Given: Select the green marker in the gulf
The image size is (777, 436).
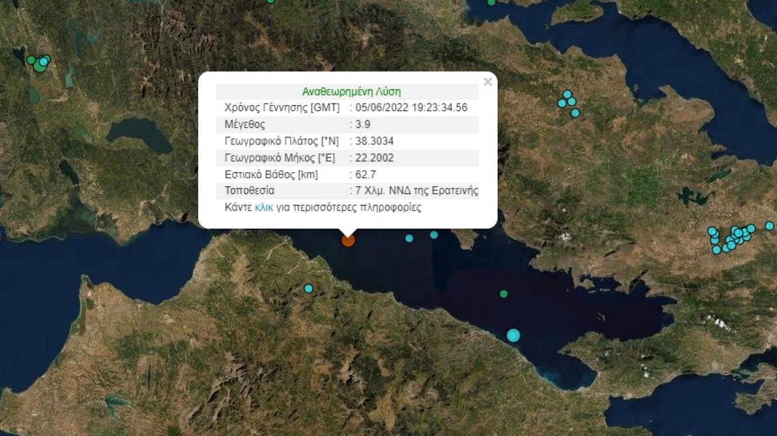Looking at the screenshot, I should pos(504,294).
